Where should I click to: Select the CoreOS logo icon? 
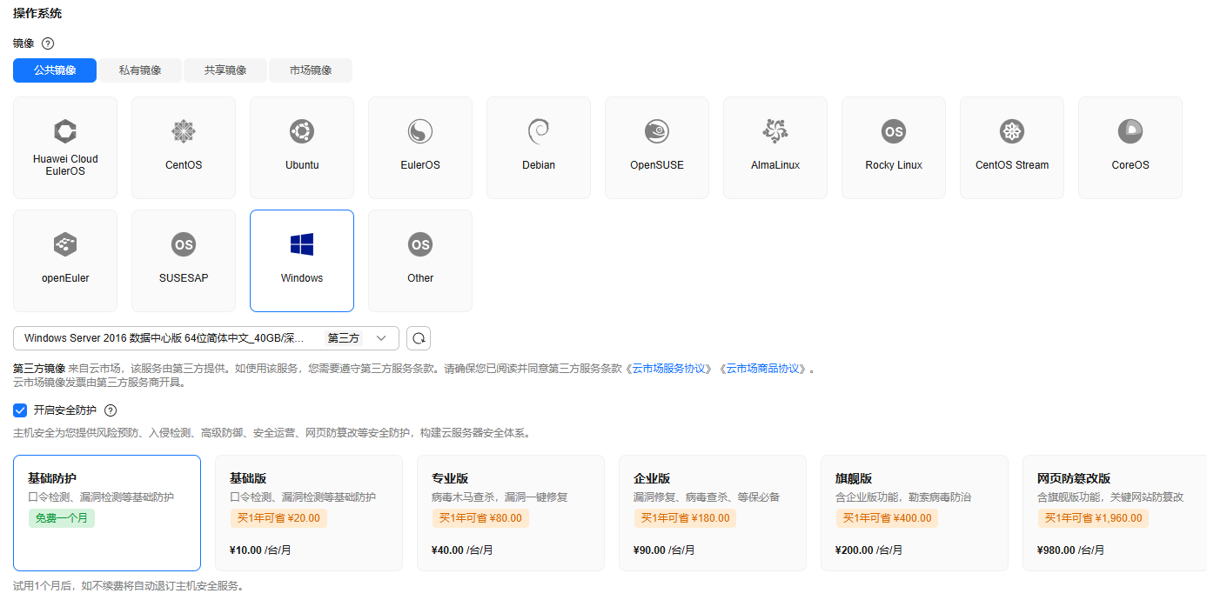coord(1130,131)
